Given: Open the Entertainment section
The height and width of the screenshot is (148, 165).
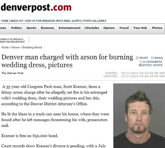Looking at the screenshot, I should 69,28.
